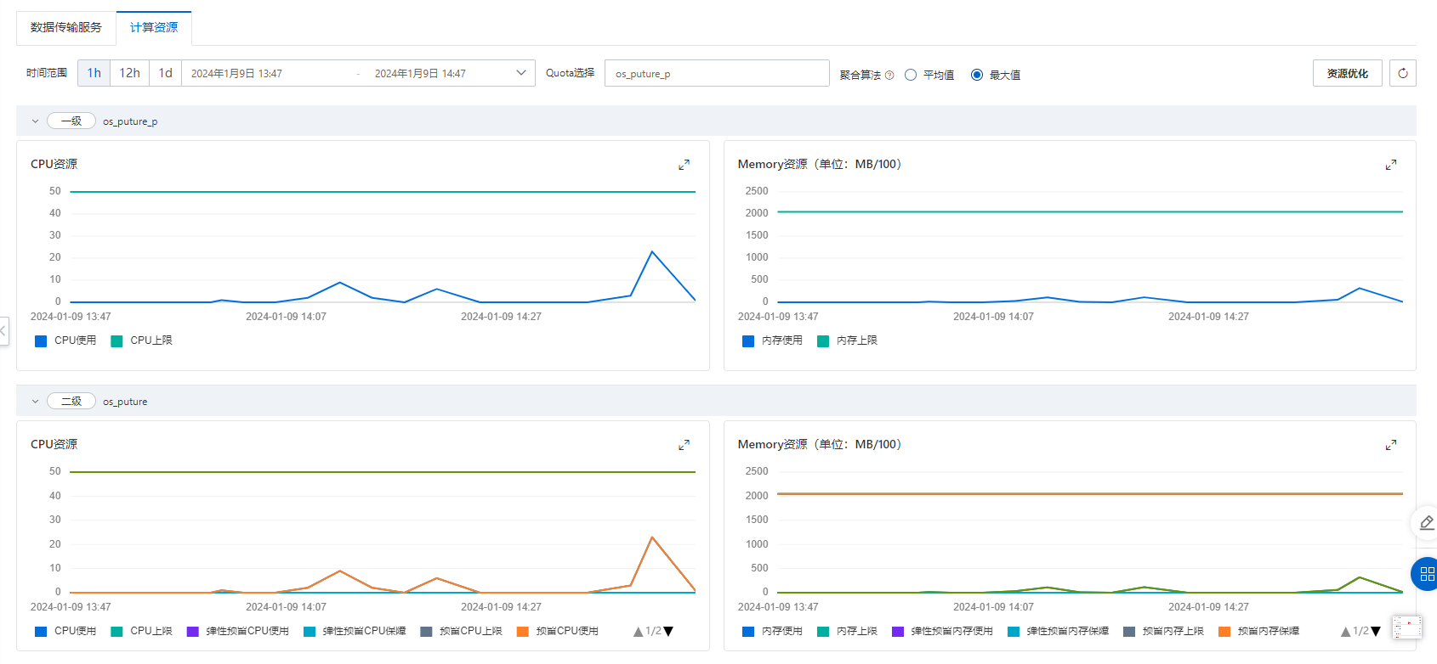Toggle 预留CPU上限 legend series
Viewport: 1437px width, 664px height.
[x=461, y=631]
